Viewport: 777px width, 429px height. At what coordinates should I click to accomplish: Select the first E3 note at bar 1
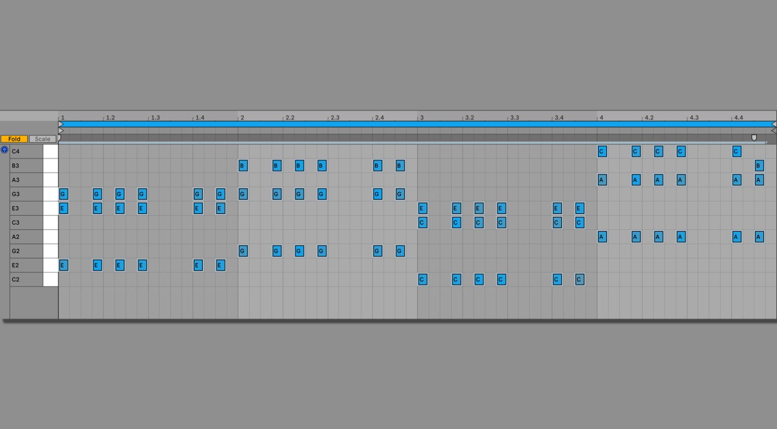[x=63, y=208]
